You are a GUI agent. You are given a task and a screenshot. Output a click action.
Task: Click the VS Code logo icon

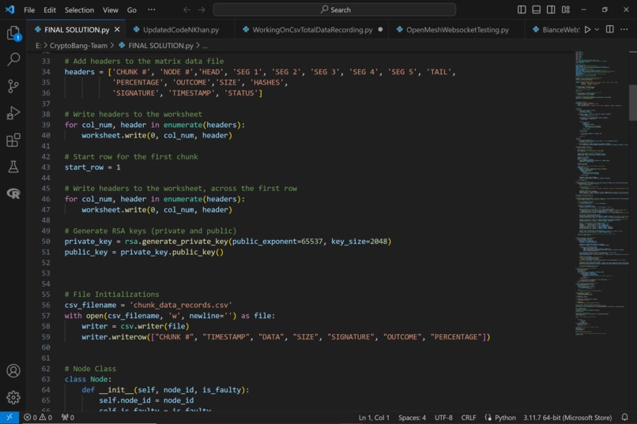10,9
